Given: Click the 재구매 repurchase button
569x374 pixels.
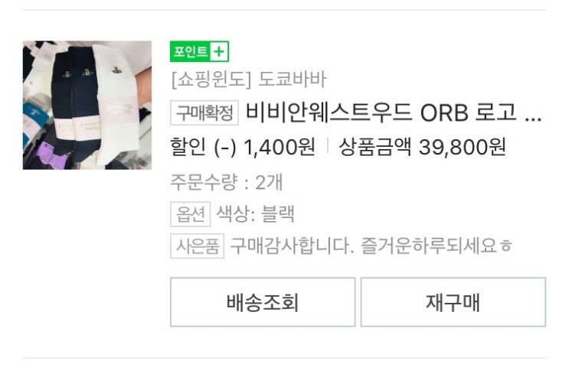Looking at the screenshot, I should pyautogui.click(x=453, y=302).
